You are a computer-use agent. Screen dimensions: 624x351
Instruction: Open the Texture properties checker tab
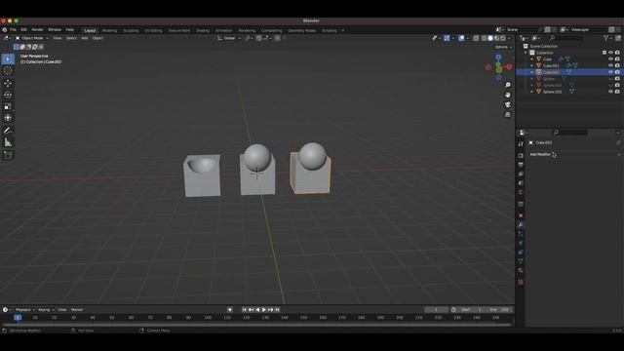pos(521,282)
